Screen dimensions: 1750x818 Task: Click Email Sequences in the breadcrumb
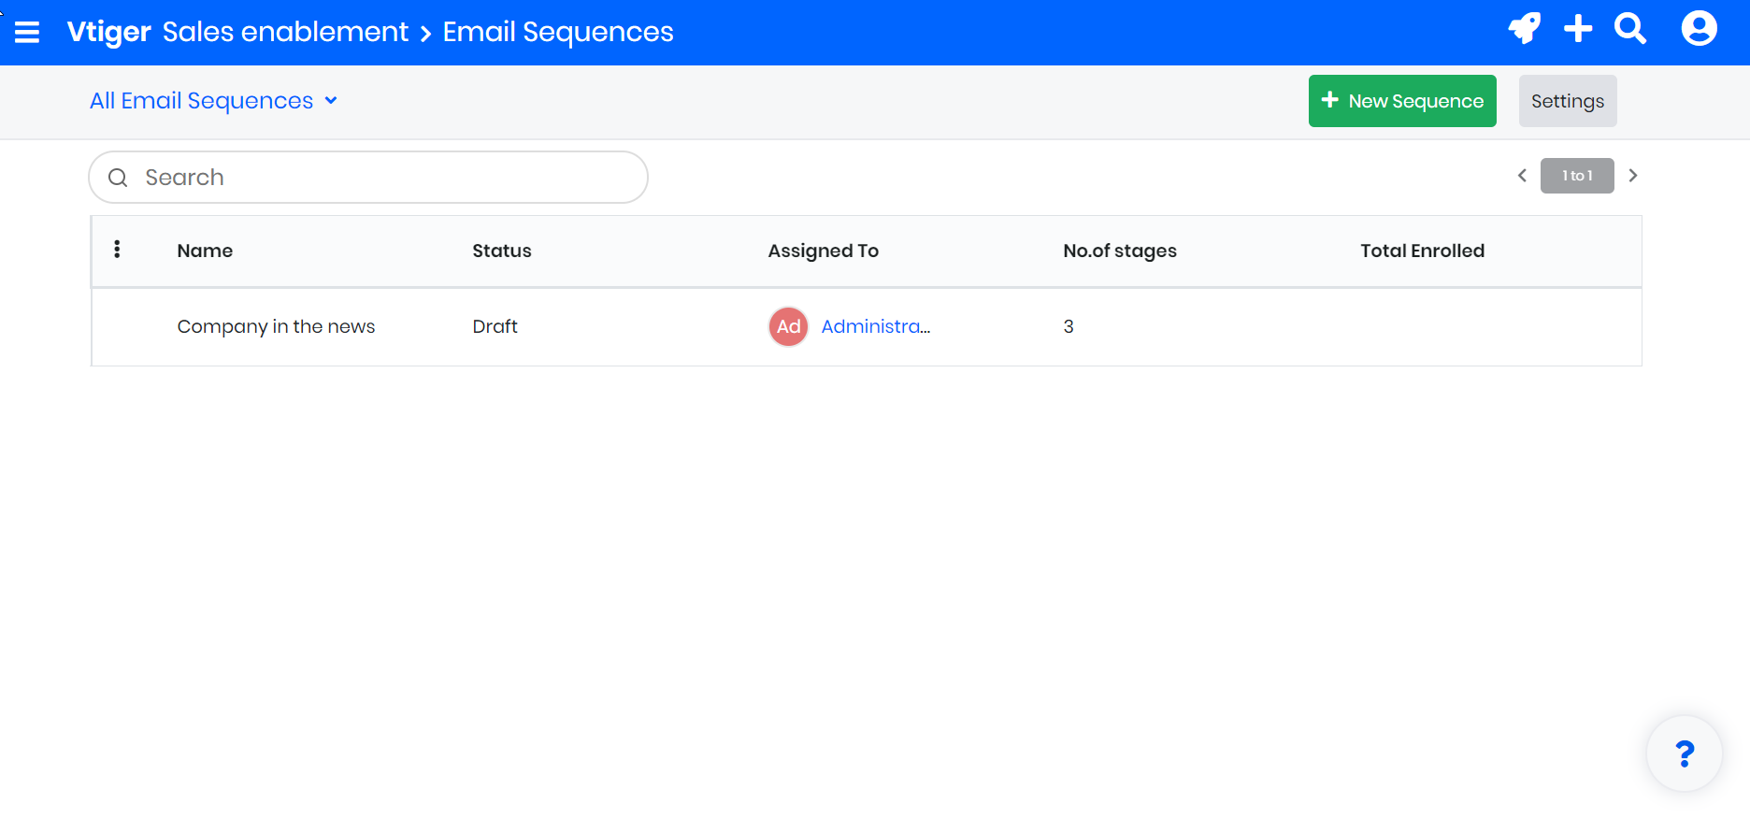tap(558, 33)
